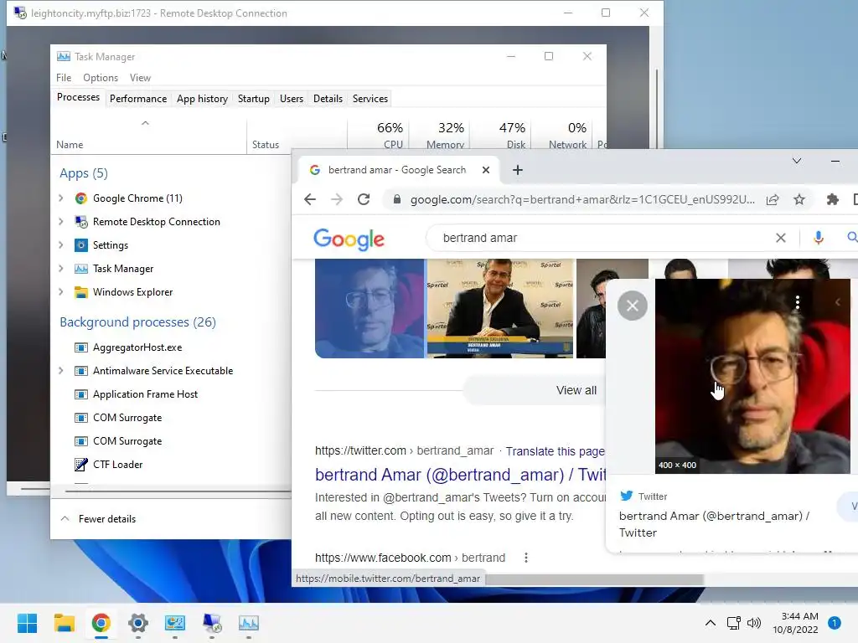
Task: Open Task Manager Options menu
Action: pos(101,78)
